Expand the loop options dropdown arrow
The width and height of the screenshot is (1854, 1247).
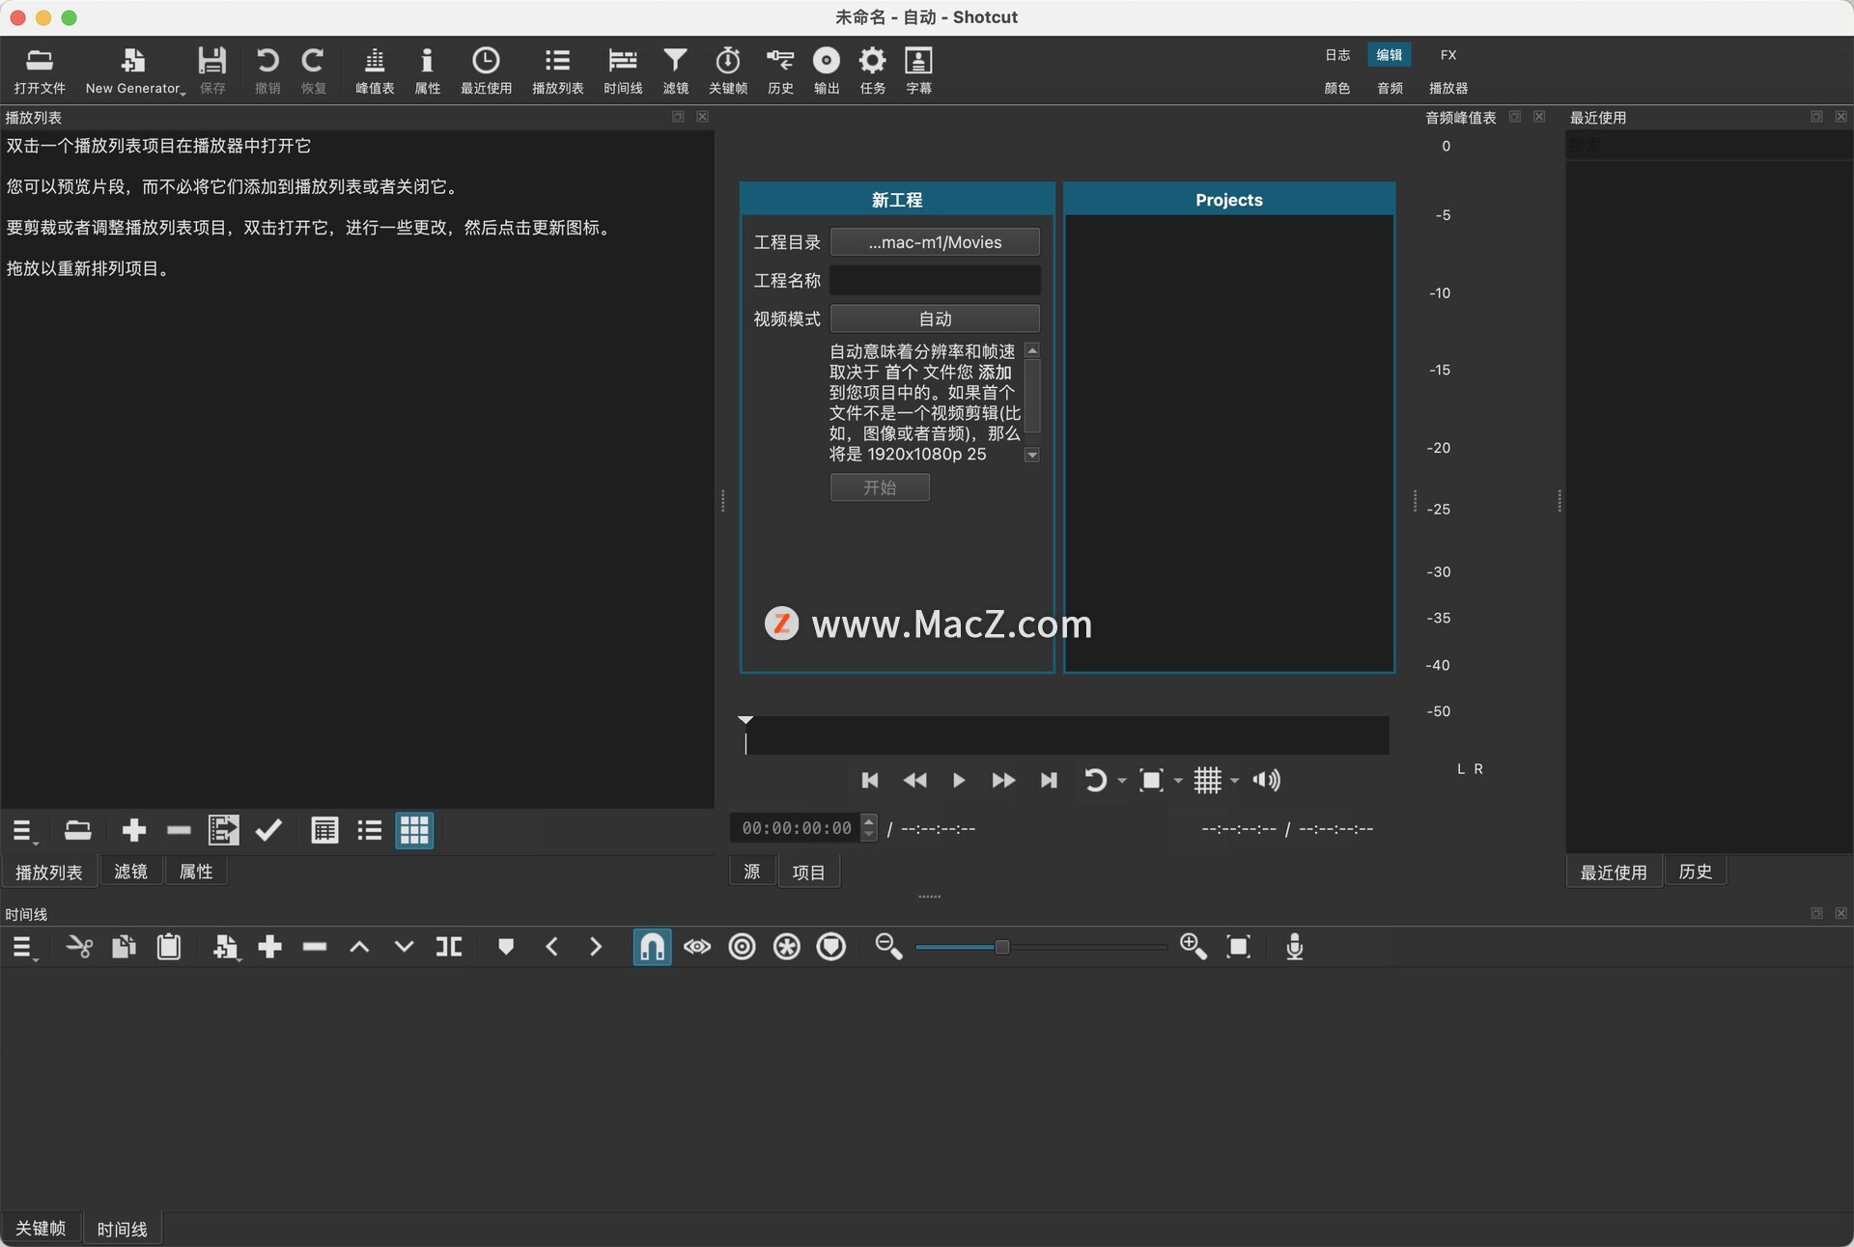(x=1122, y=781)
